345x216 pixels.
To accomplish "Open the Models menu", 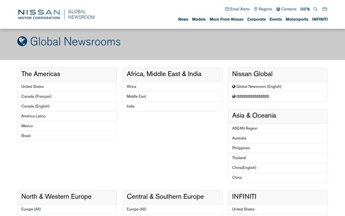I will point(199,19).
